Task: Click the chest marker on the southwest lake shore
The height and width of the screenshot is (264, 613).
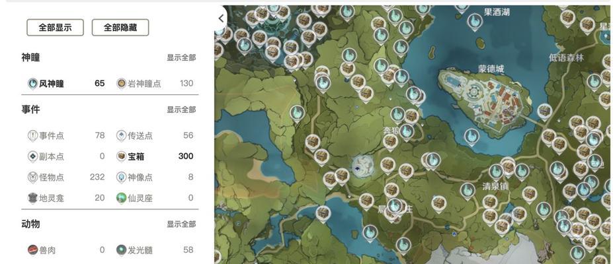Action: (x=323, y=214)
